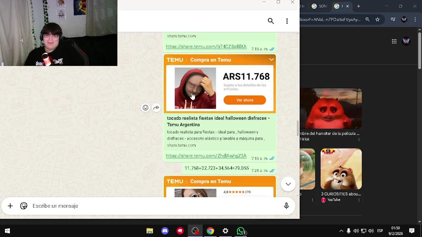
Task: Open File Explorer from the taskbar
Action: click(150, 231)
